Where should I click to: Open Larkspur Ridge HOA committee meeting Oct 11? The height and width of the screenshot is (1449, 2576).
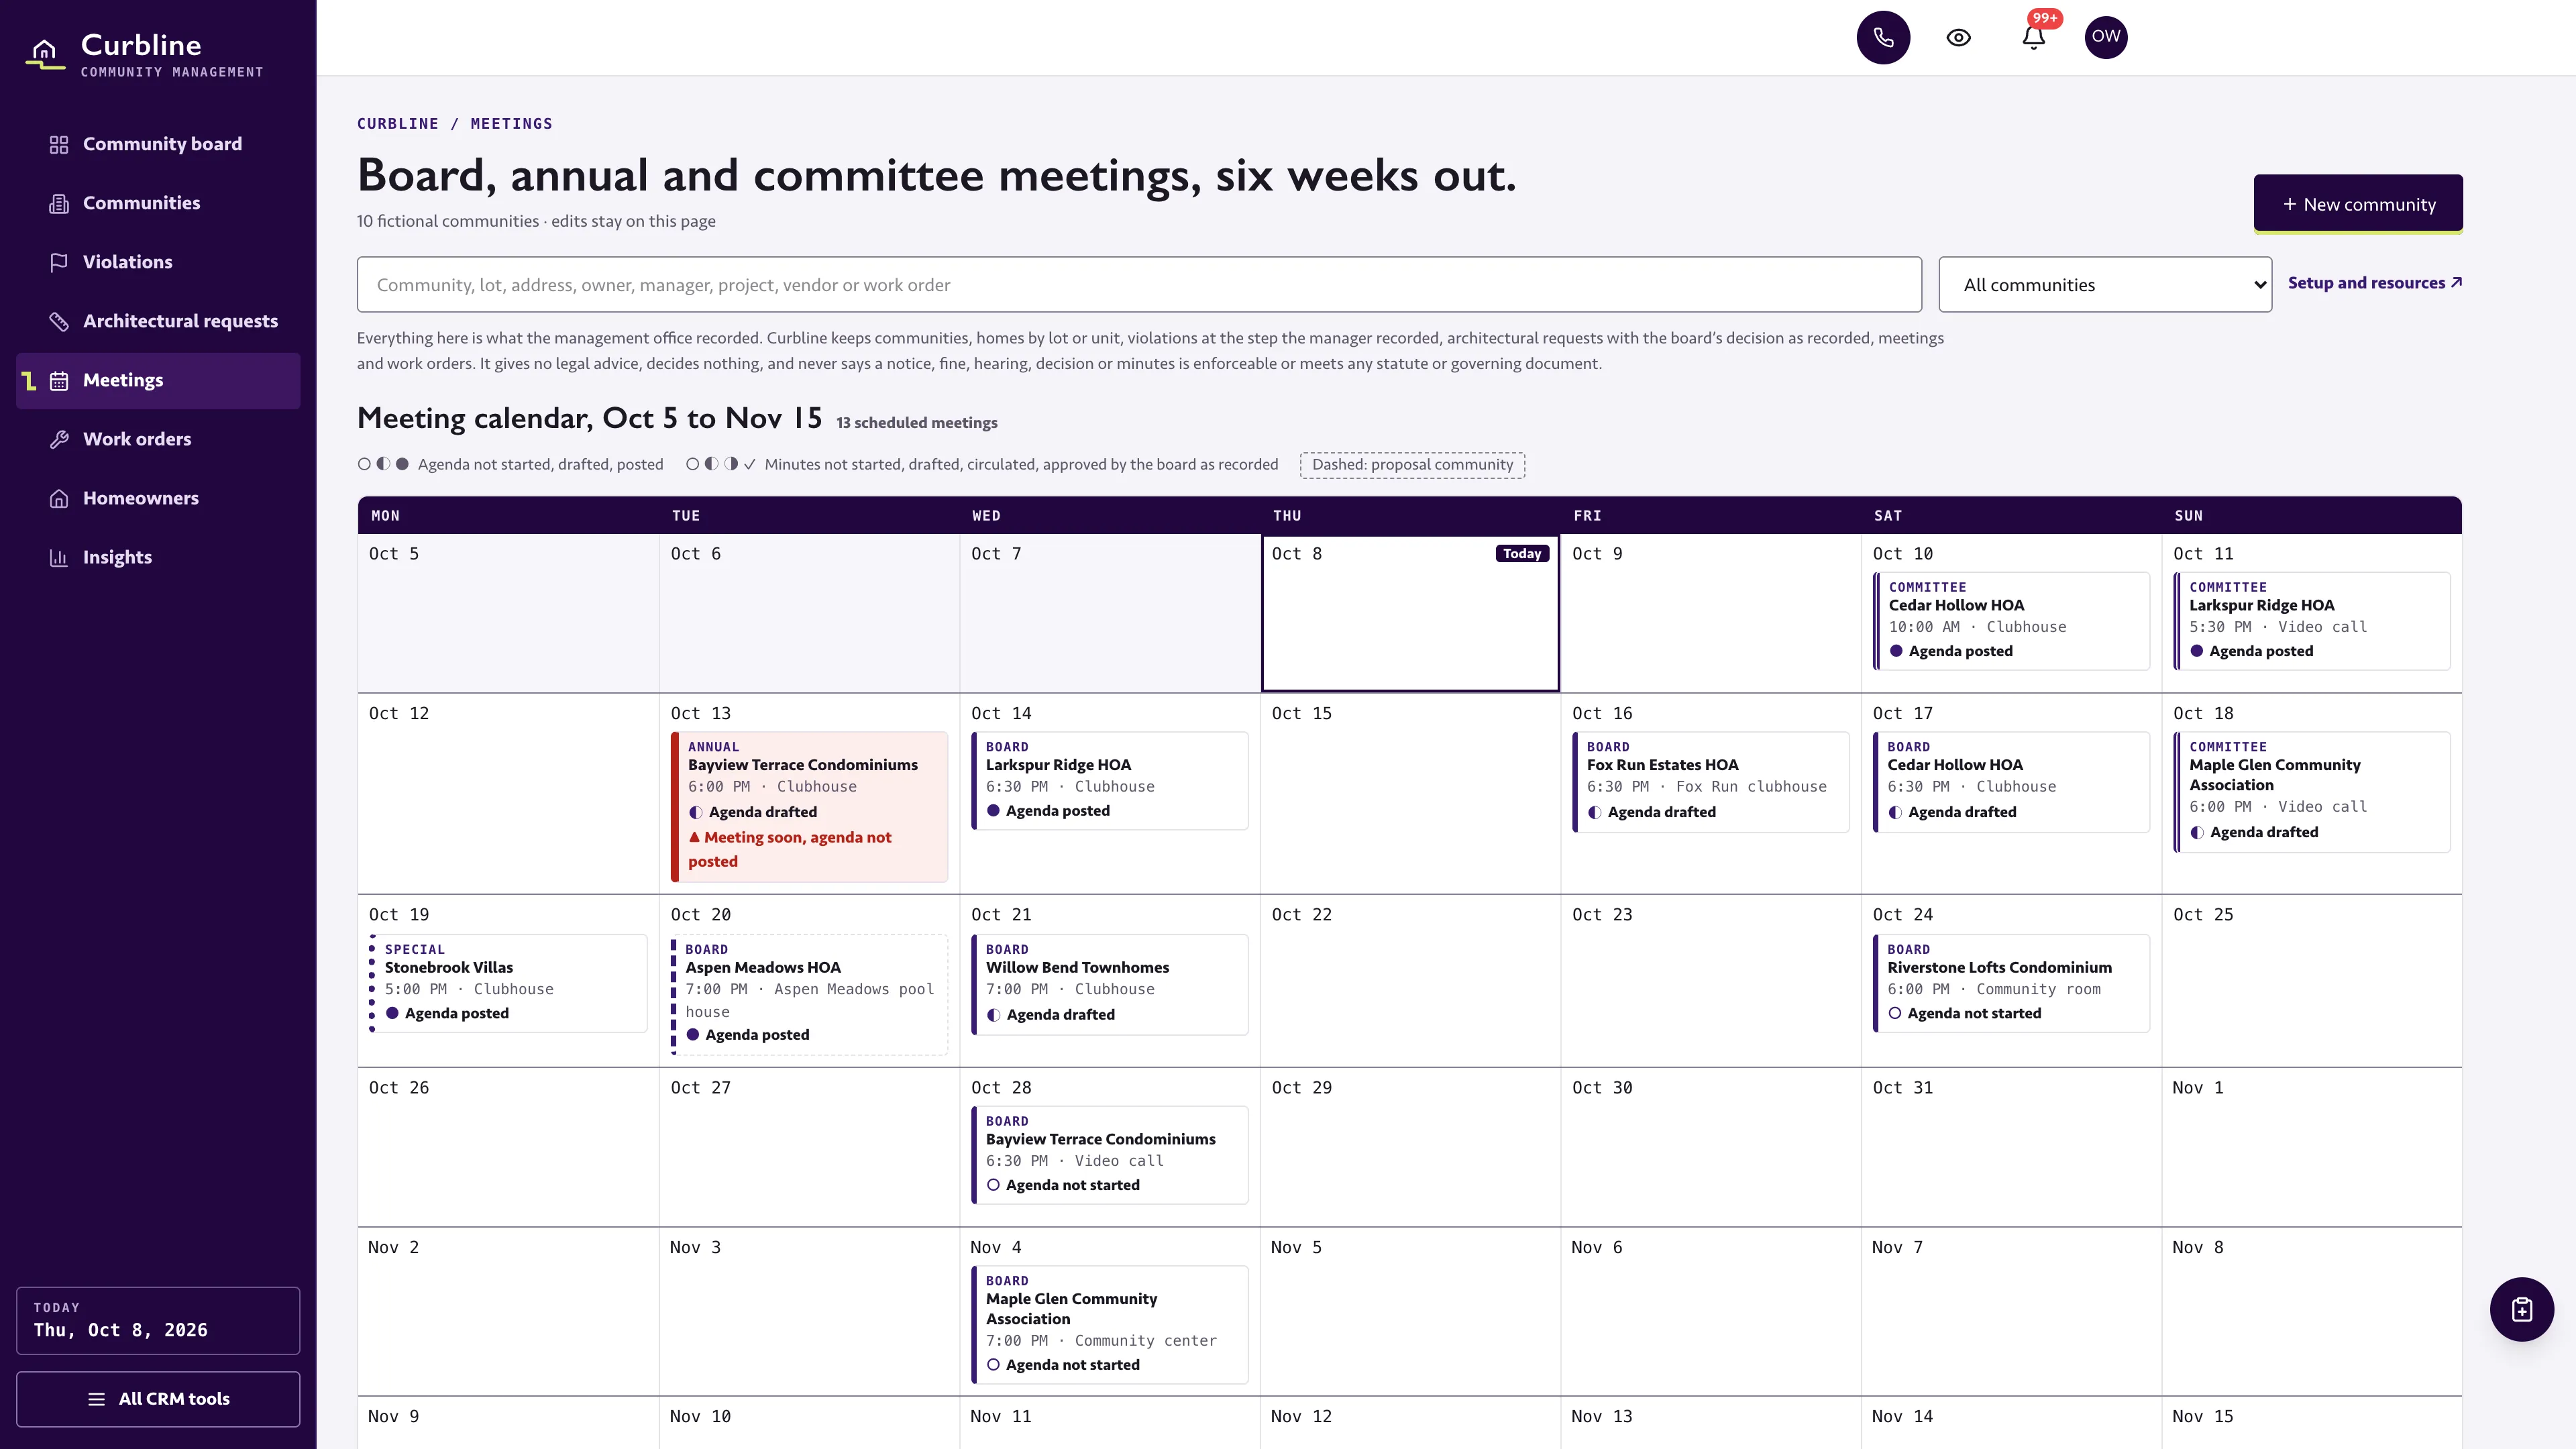coord(2312,621)
